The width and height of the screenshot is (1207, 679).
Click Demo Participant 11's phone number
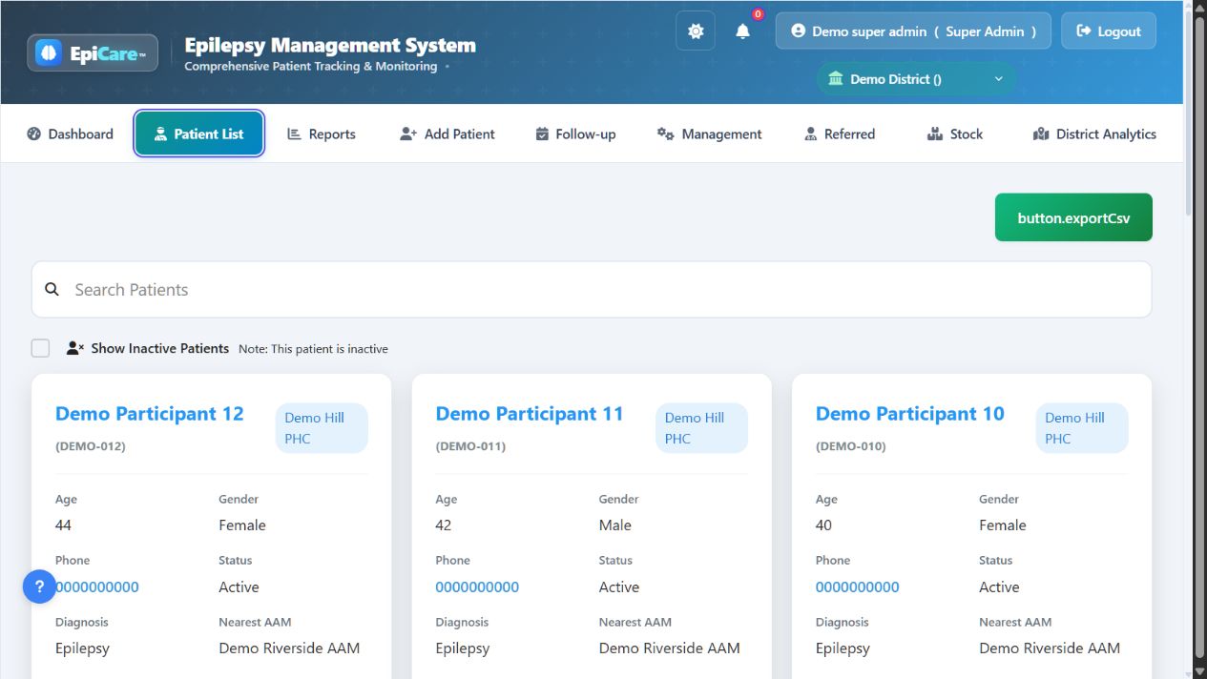pyautogui.click(x=477, y=587)
